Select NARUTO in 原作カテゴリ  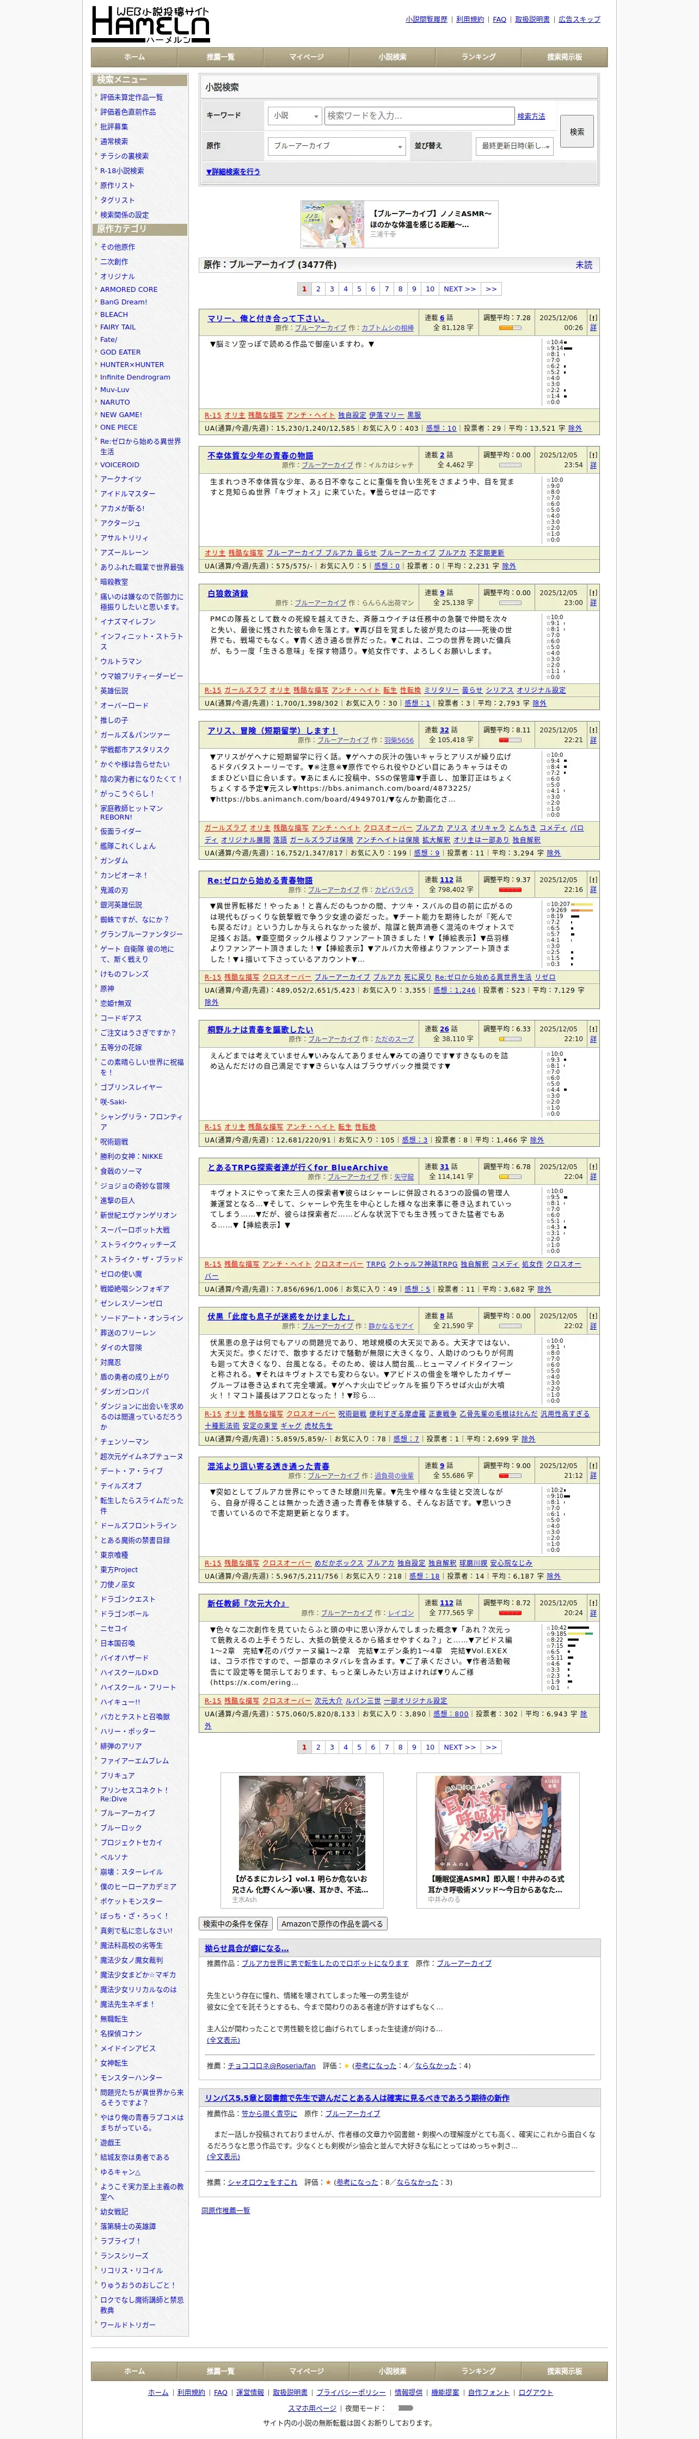pos(115,402)
